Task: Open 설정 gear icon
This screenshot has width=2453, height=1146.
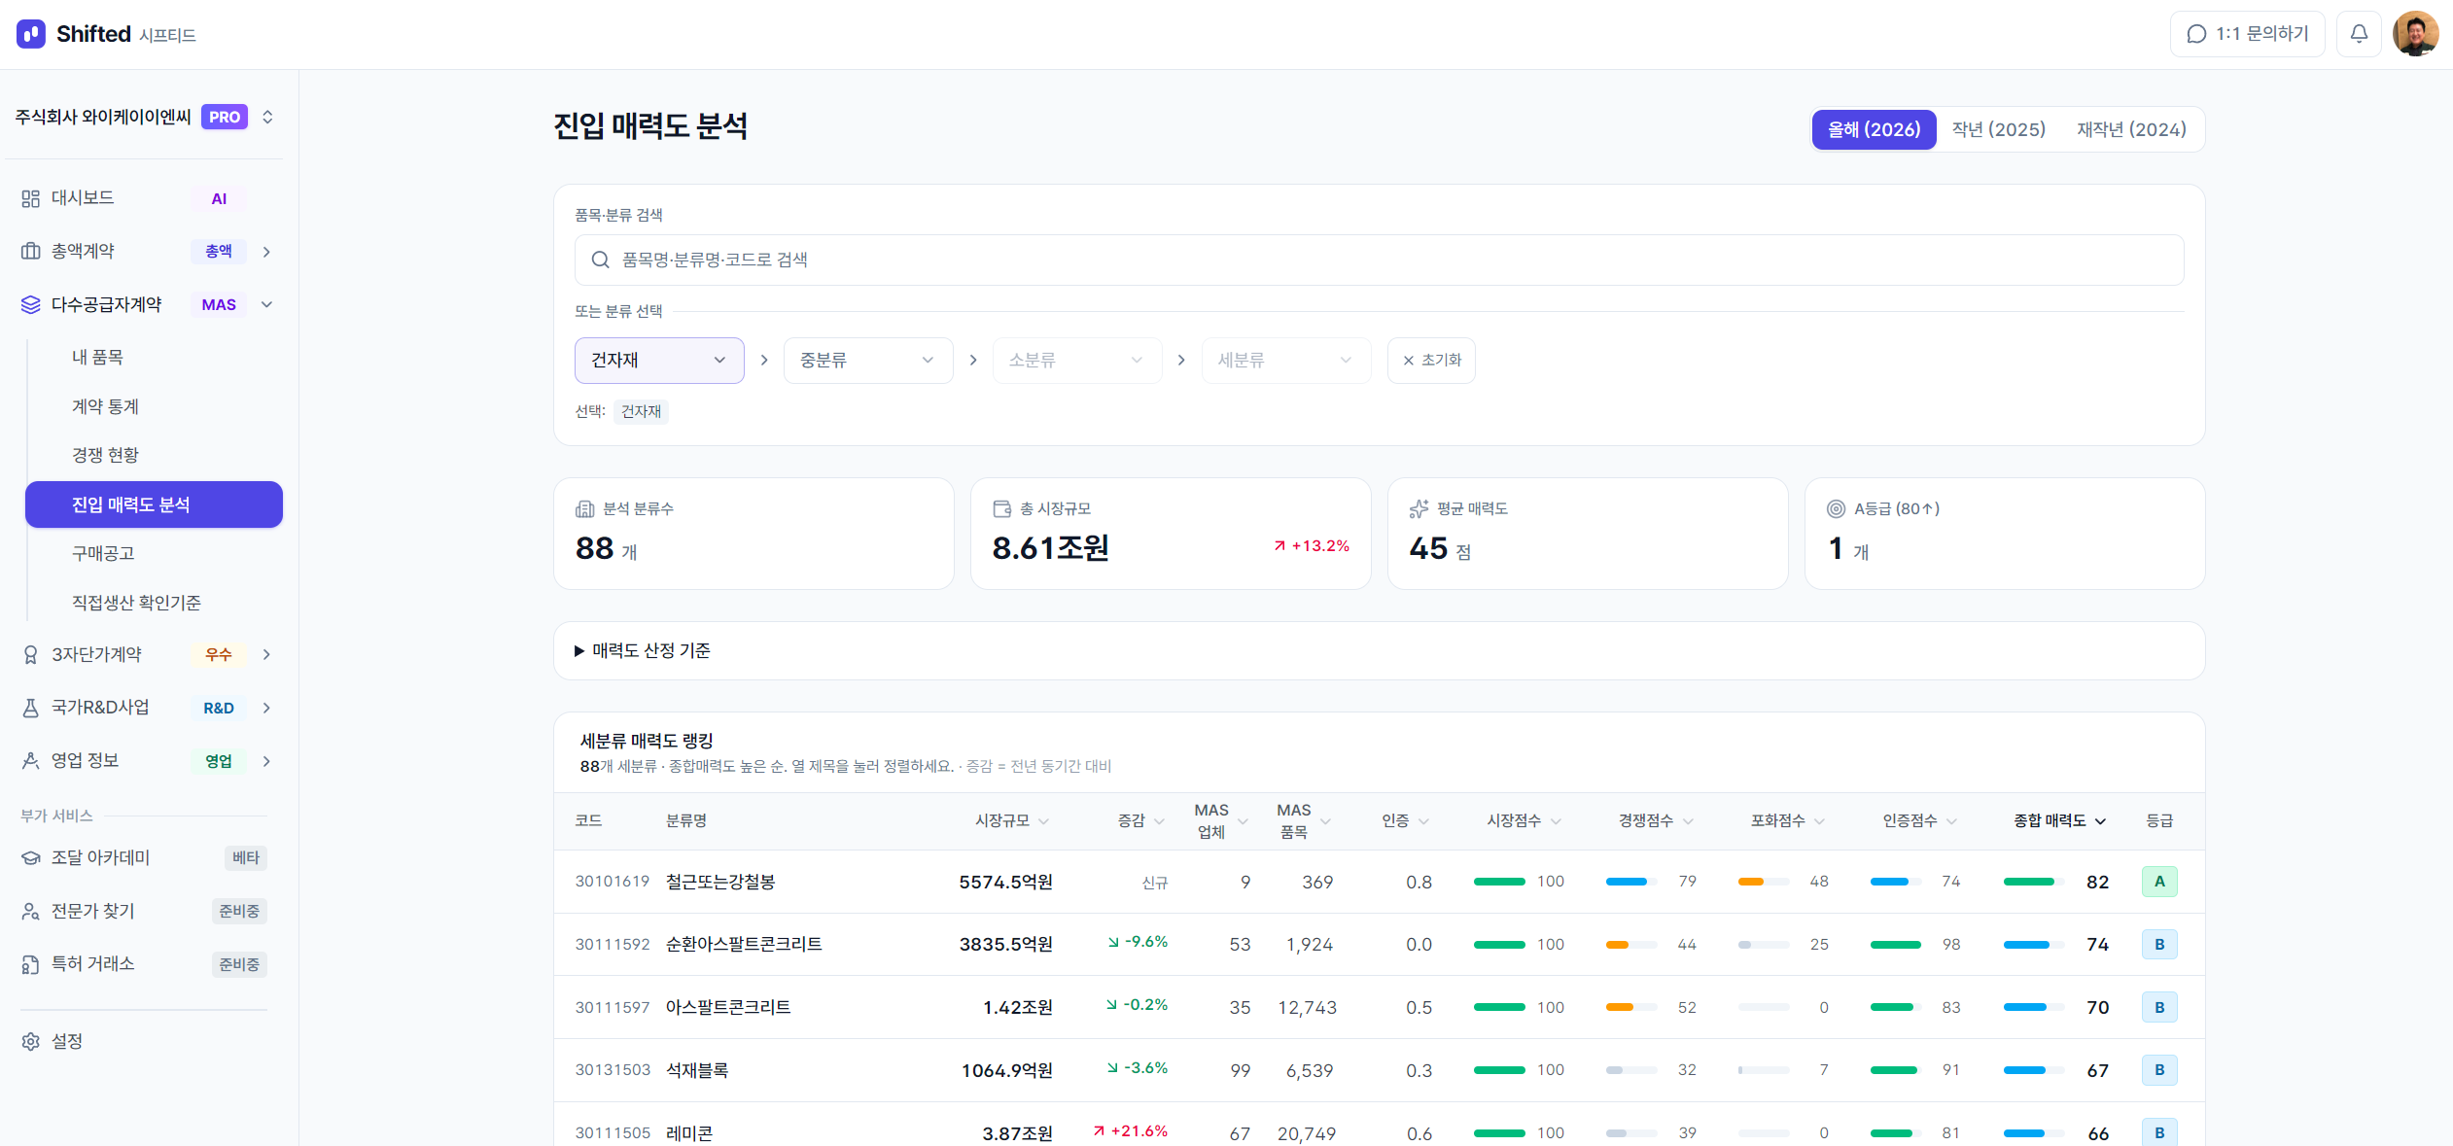Action: (31, 1041)
